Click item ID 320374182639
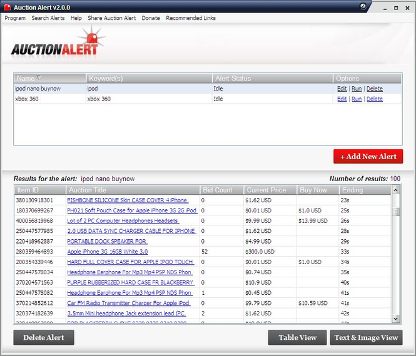Image resolution: width=416 pixels, height=356 pixels. 34,314
